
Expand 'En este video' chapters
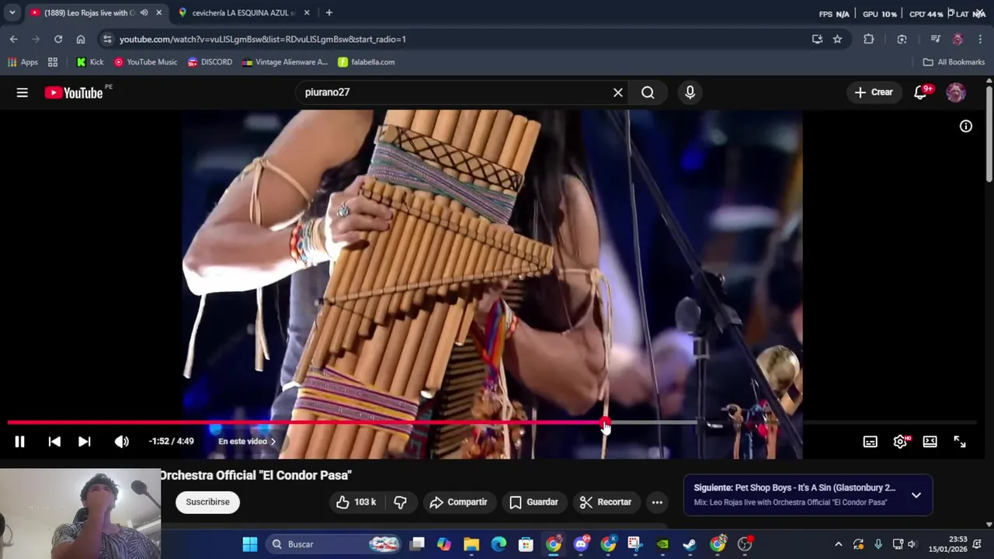pos(247,442)
